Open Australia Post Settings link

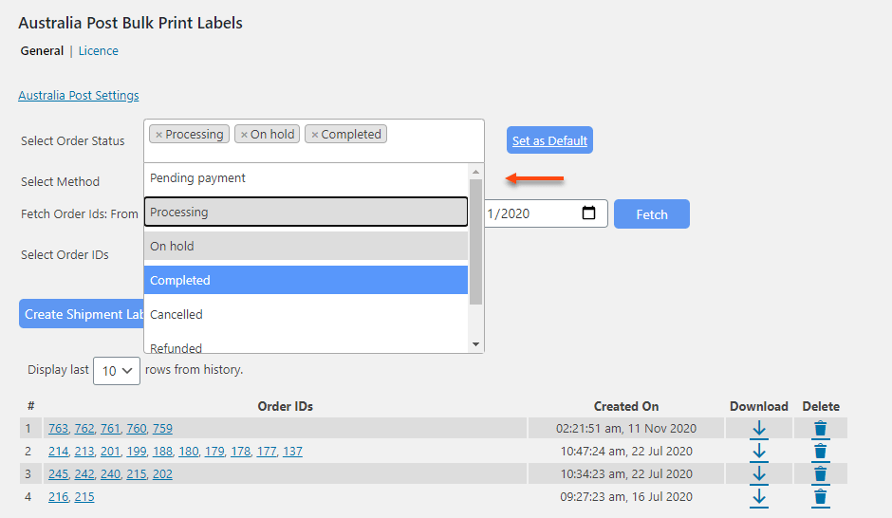[79, 96]
